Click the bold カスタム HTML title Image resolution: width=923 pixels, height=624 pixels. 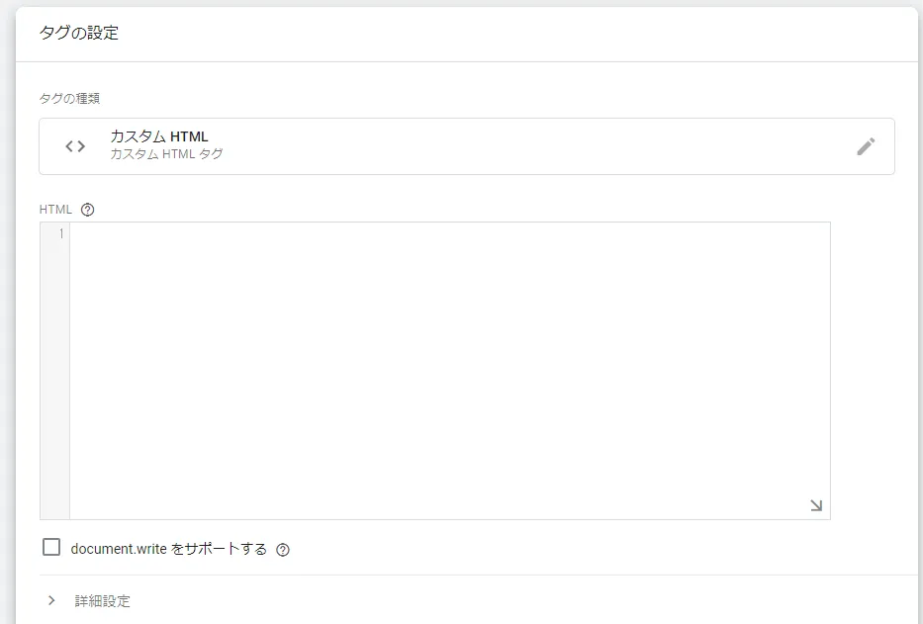click(159, 136)
